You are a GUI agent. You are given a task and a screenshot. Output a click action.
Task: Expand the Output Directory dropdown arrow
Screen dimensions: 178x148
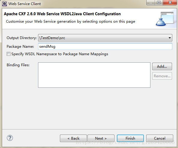(x=170, y=38)
